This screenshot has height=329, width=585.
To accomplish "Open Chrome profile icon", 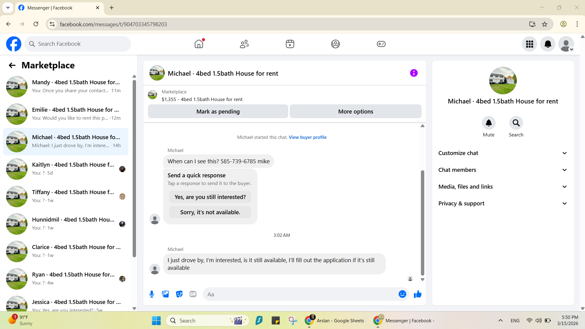I will [563, 24].
